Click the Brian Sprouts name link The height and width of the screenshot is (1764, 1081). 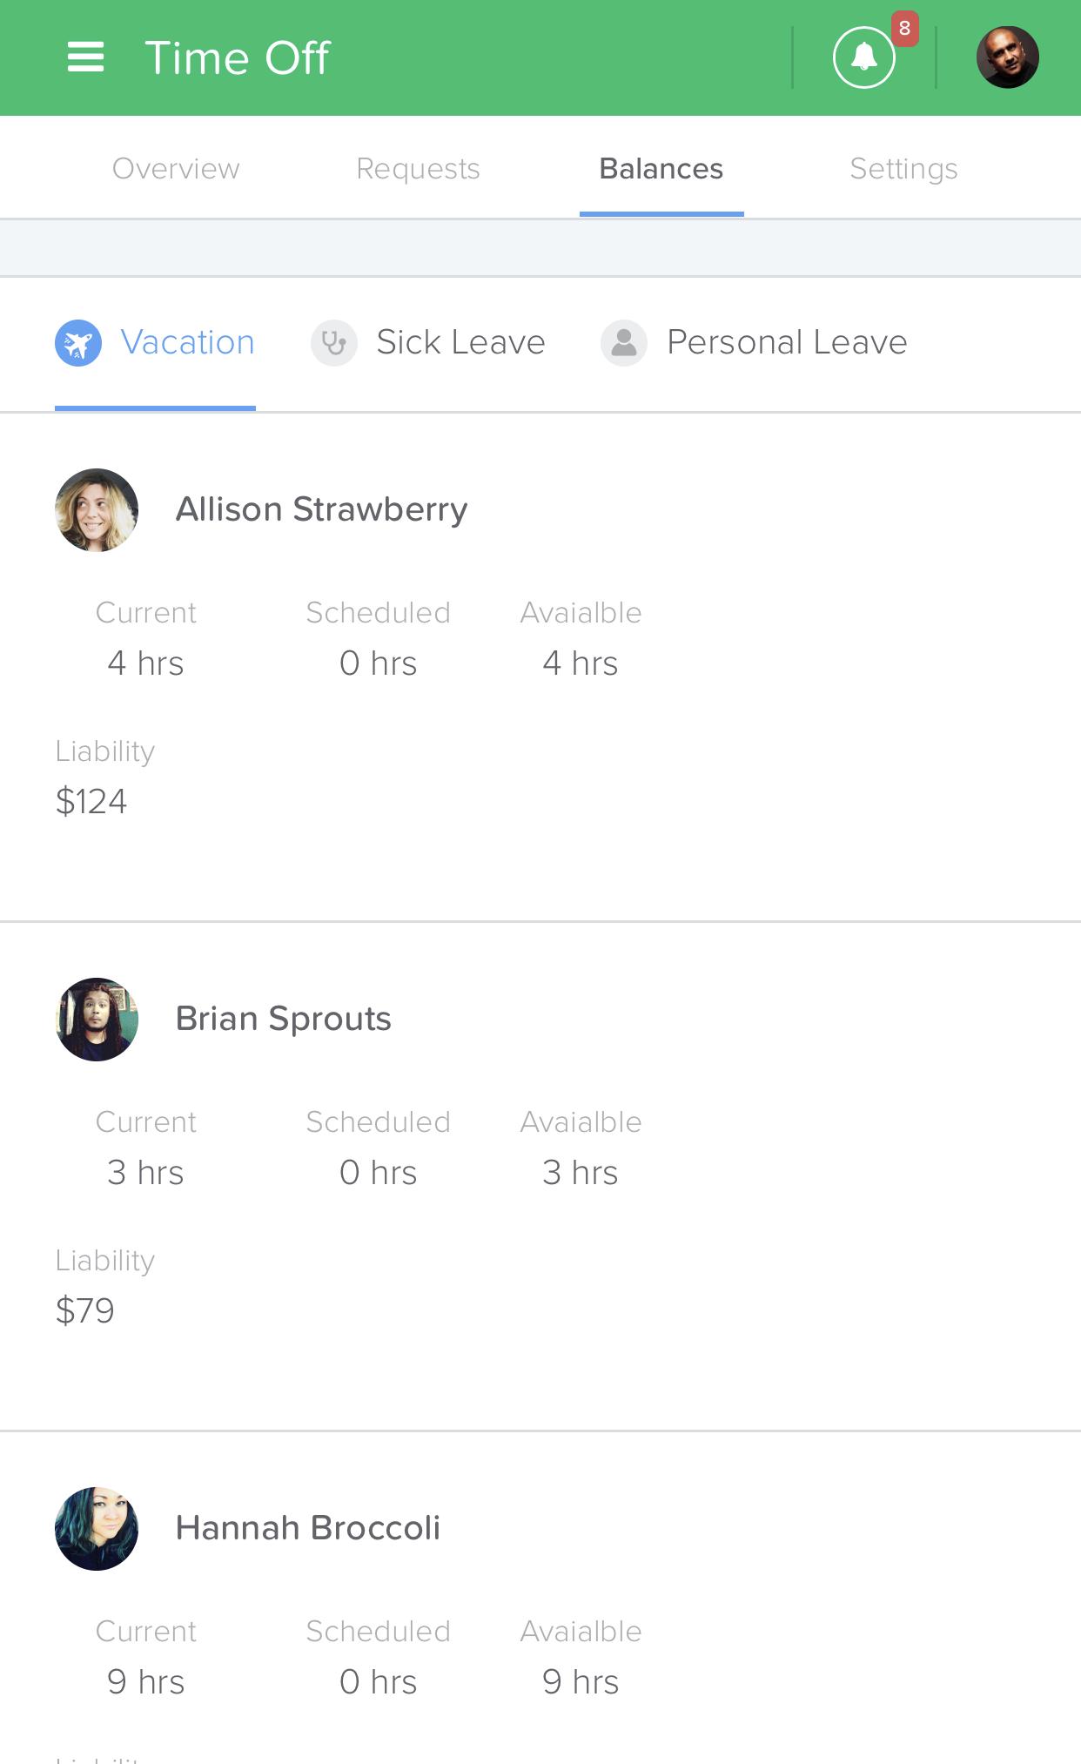coord(283,1019)
